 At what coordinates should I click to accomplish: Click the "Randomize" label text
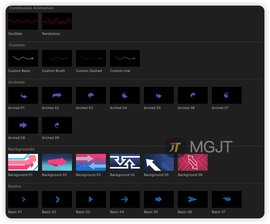[51, 34]
